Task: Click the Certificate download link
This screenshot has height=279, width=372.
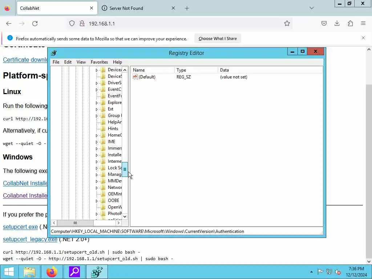Action: tap(25, 60)
